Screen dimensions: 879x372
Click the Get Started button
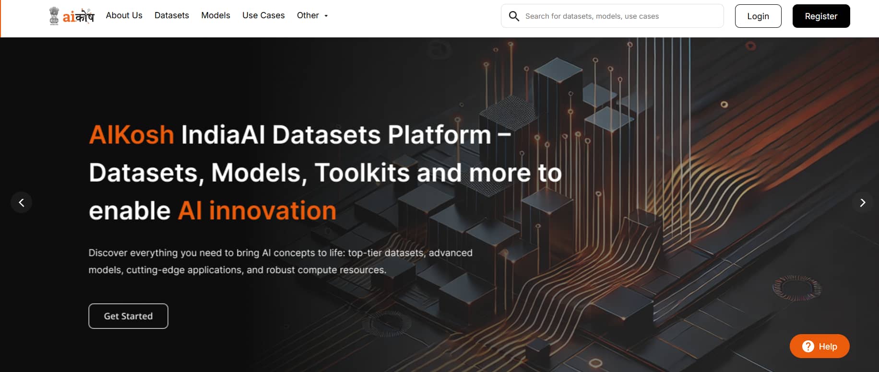[x=128, y=316]
